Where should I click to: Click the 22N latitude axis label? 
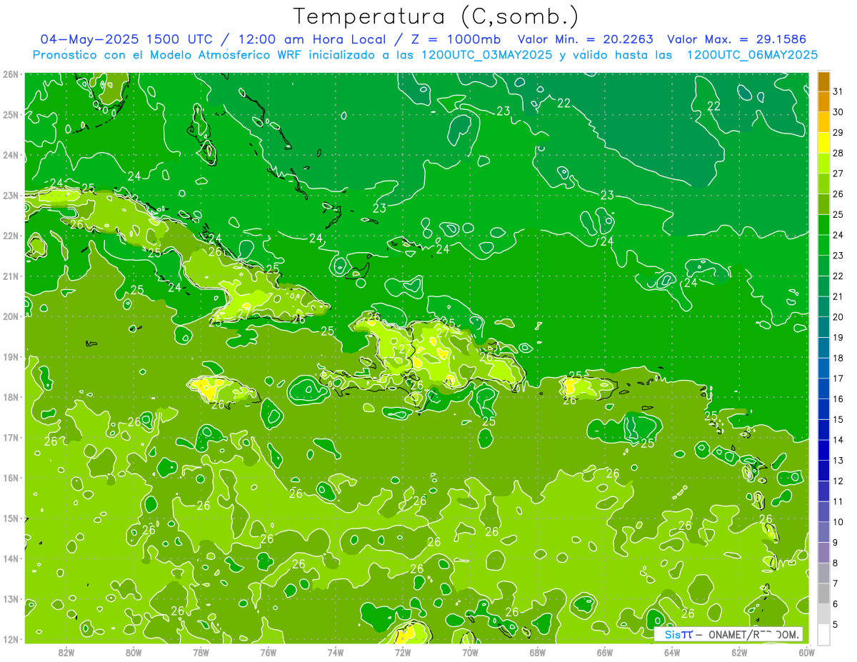[x=11, y=236]
